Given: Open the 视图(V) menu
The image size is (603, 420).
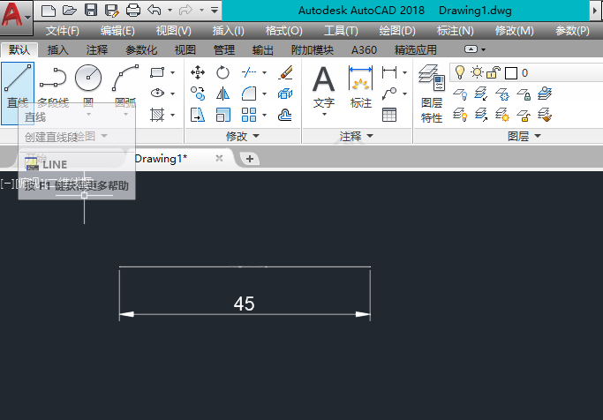Looking at the screenshot, I should click(x=173, y=31).
